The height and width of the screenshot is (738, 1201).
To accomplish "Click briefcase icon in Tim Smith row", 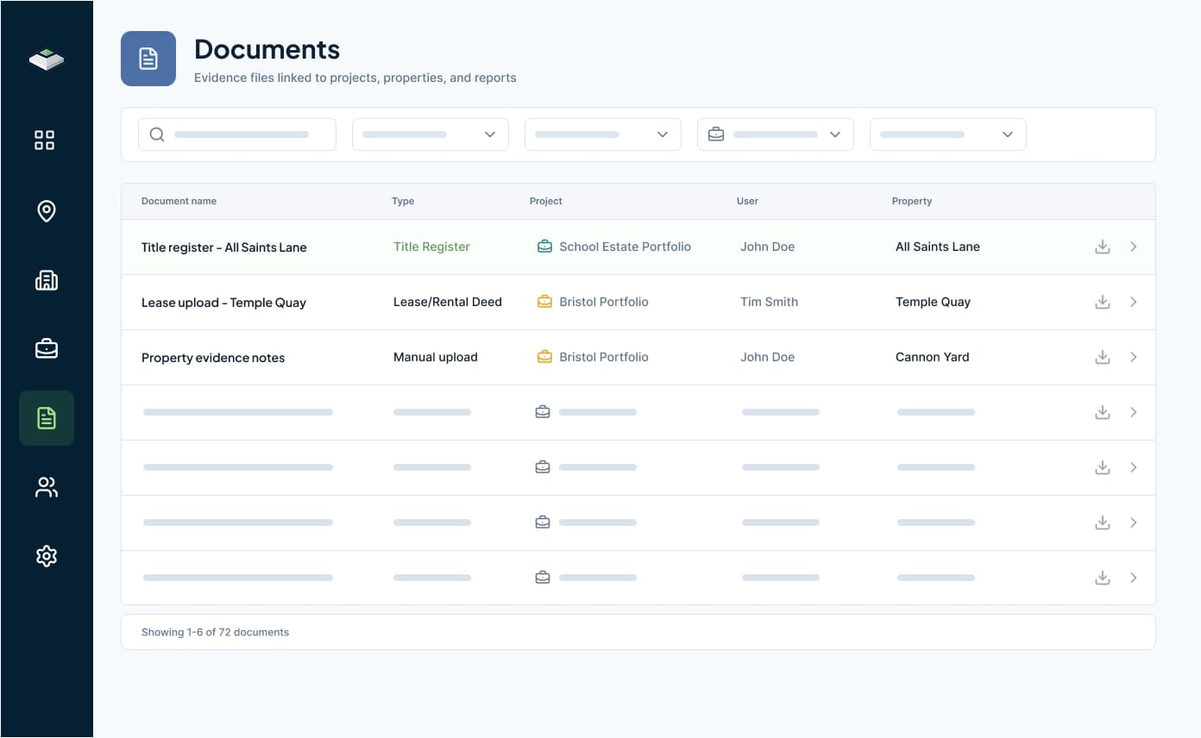I will tap(544, 302).
